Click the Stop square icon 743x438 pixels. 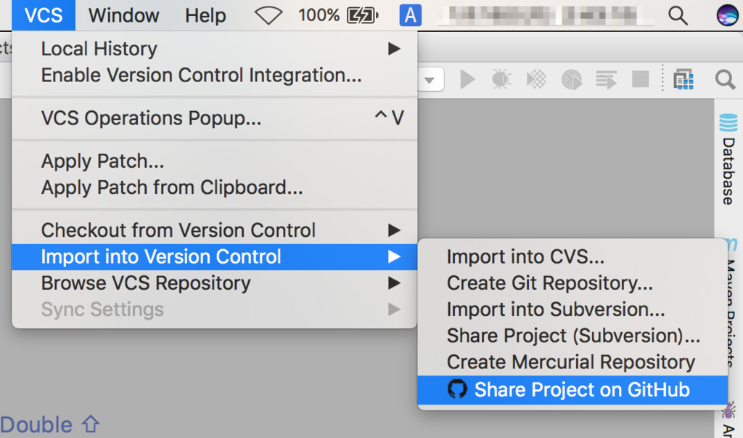640,79
